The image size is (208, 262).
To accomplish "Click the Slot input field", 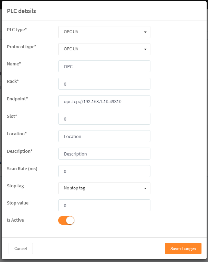I will (104, 118).
